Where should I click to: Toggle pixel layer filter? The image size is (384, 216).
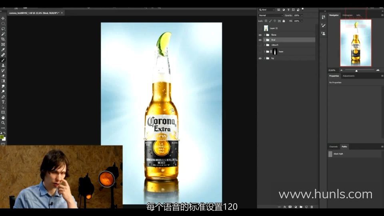[279, 10]
